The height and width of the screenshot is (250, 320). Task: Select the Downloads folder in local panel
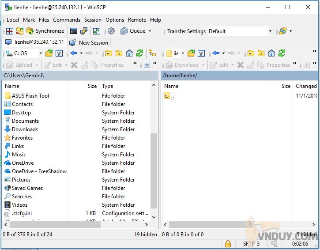coord(25,129)
